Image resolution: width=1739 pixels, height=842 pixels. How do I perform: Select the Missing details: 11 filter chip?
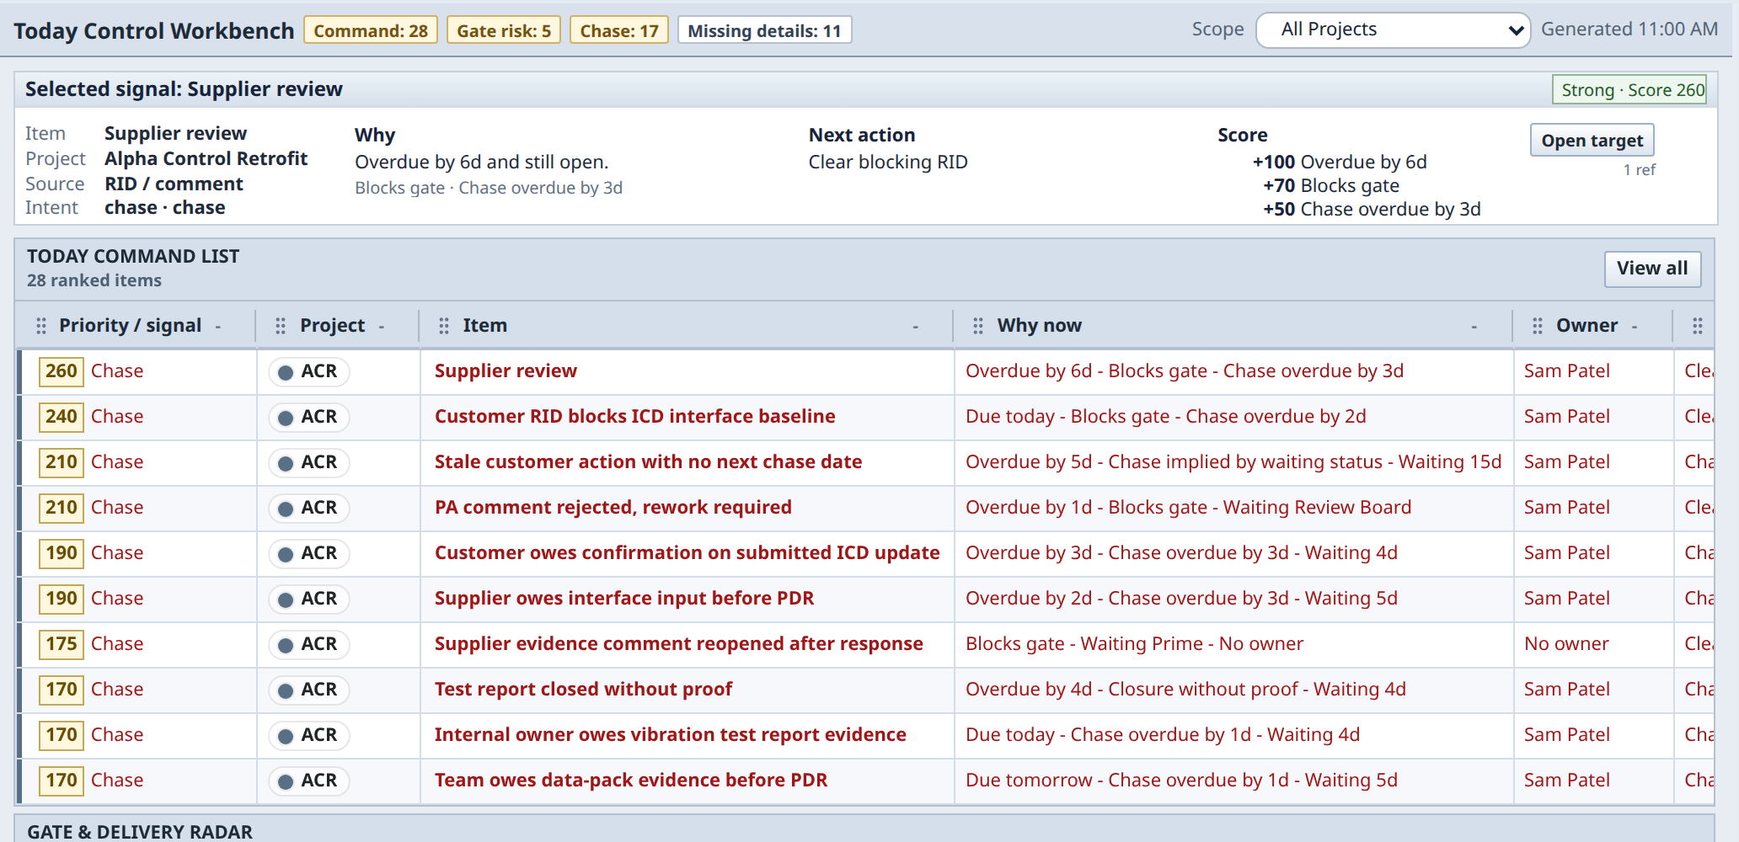point(764,30)
